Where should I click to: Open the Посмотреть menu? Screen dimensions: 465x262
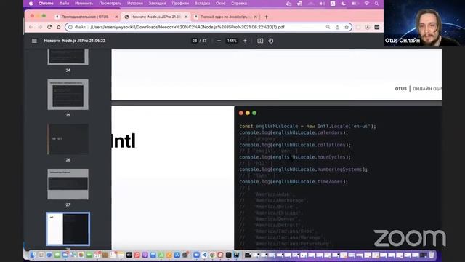click(x=110, y=4)
